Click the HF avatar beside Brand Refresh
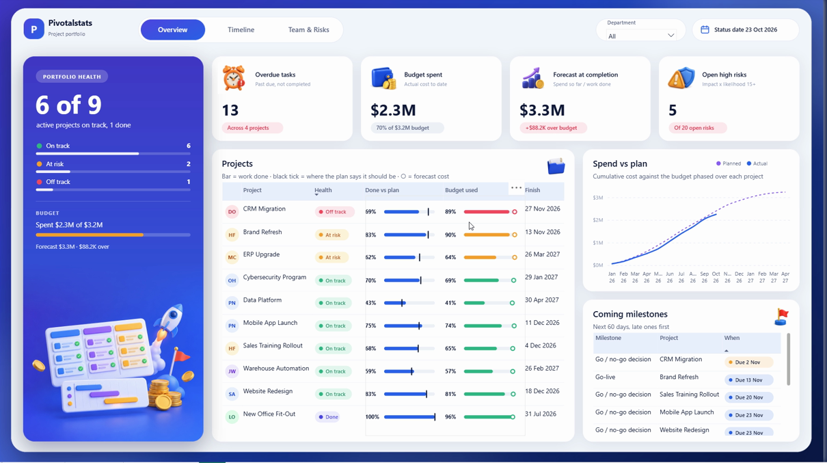The image size is (827, 463). coord(232,235)
